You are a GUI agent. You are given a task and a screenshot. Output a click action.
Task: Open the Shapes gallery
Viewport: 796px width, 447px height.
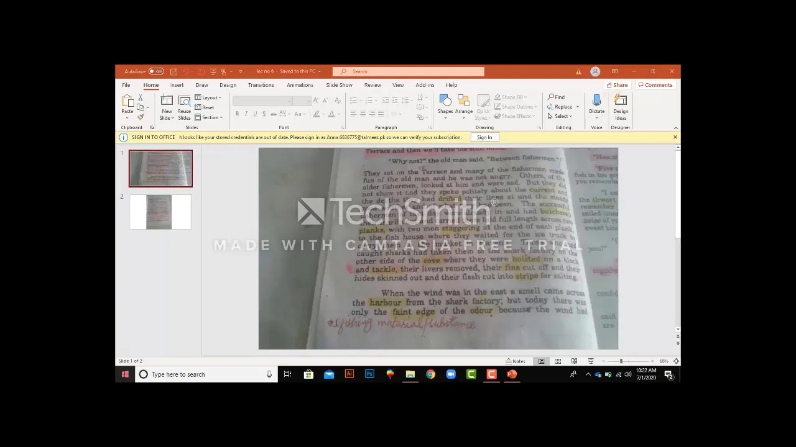click(445, 107)
